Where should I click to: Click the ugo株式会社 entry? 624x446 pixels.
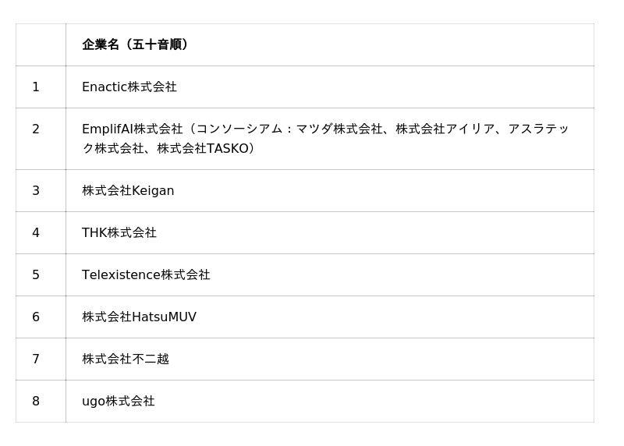point(119,401)
